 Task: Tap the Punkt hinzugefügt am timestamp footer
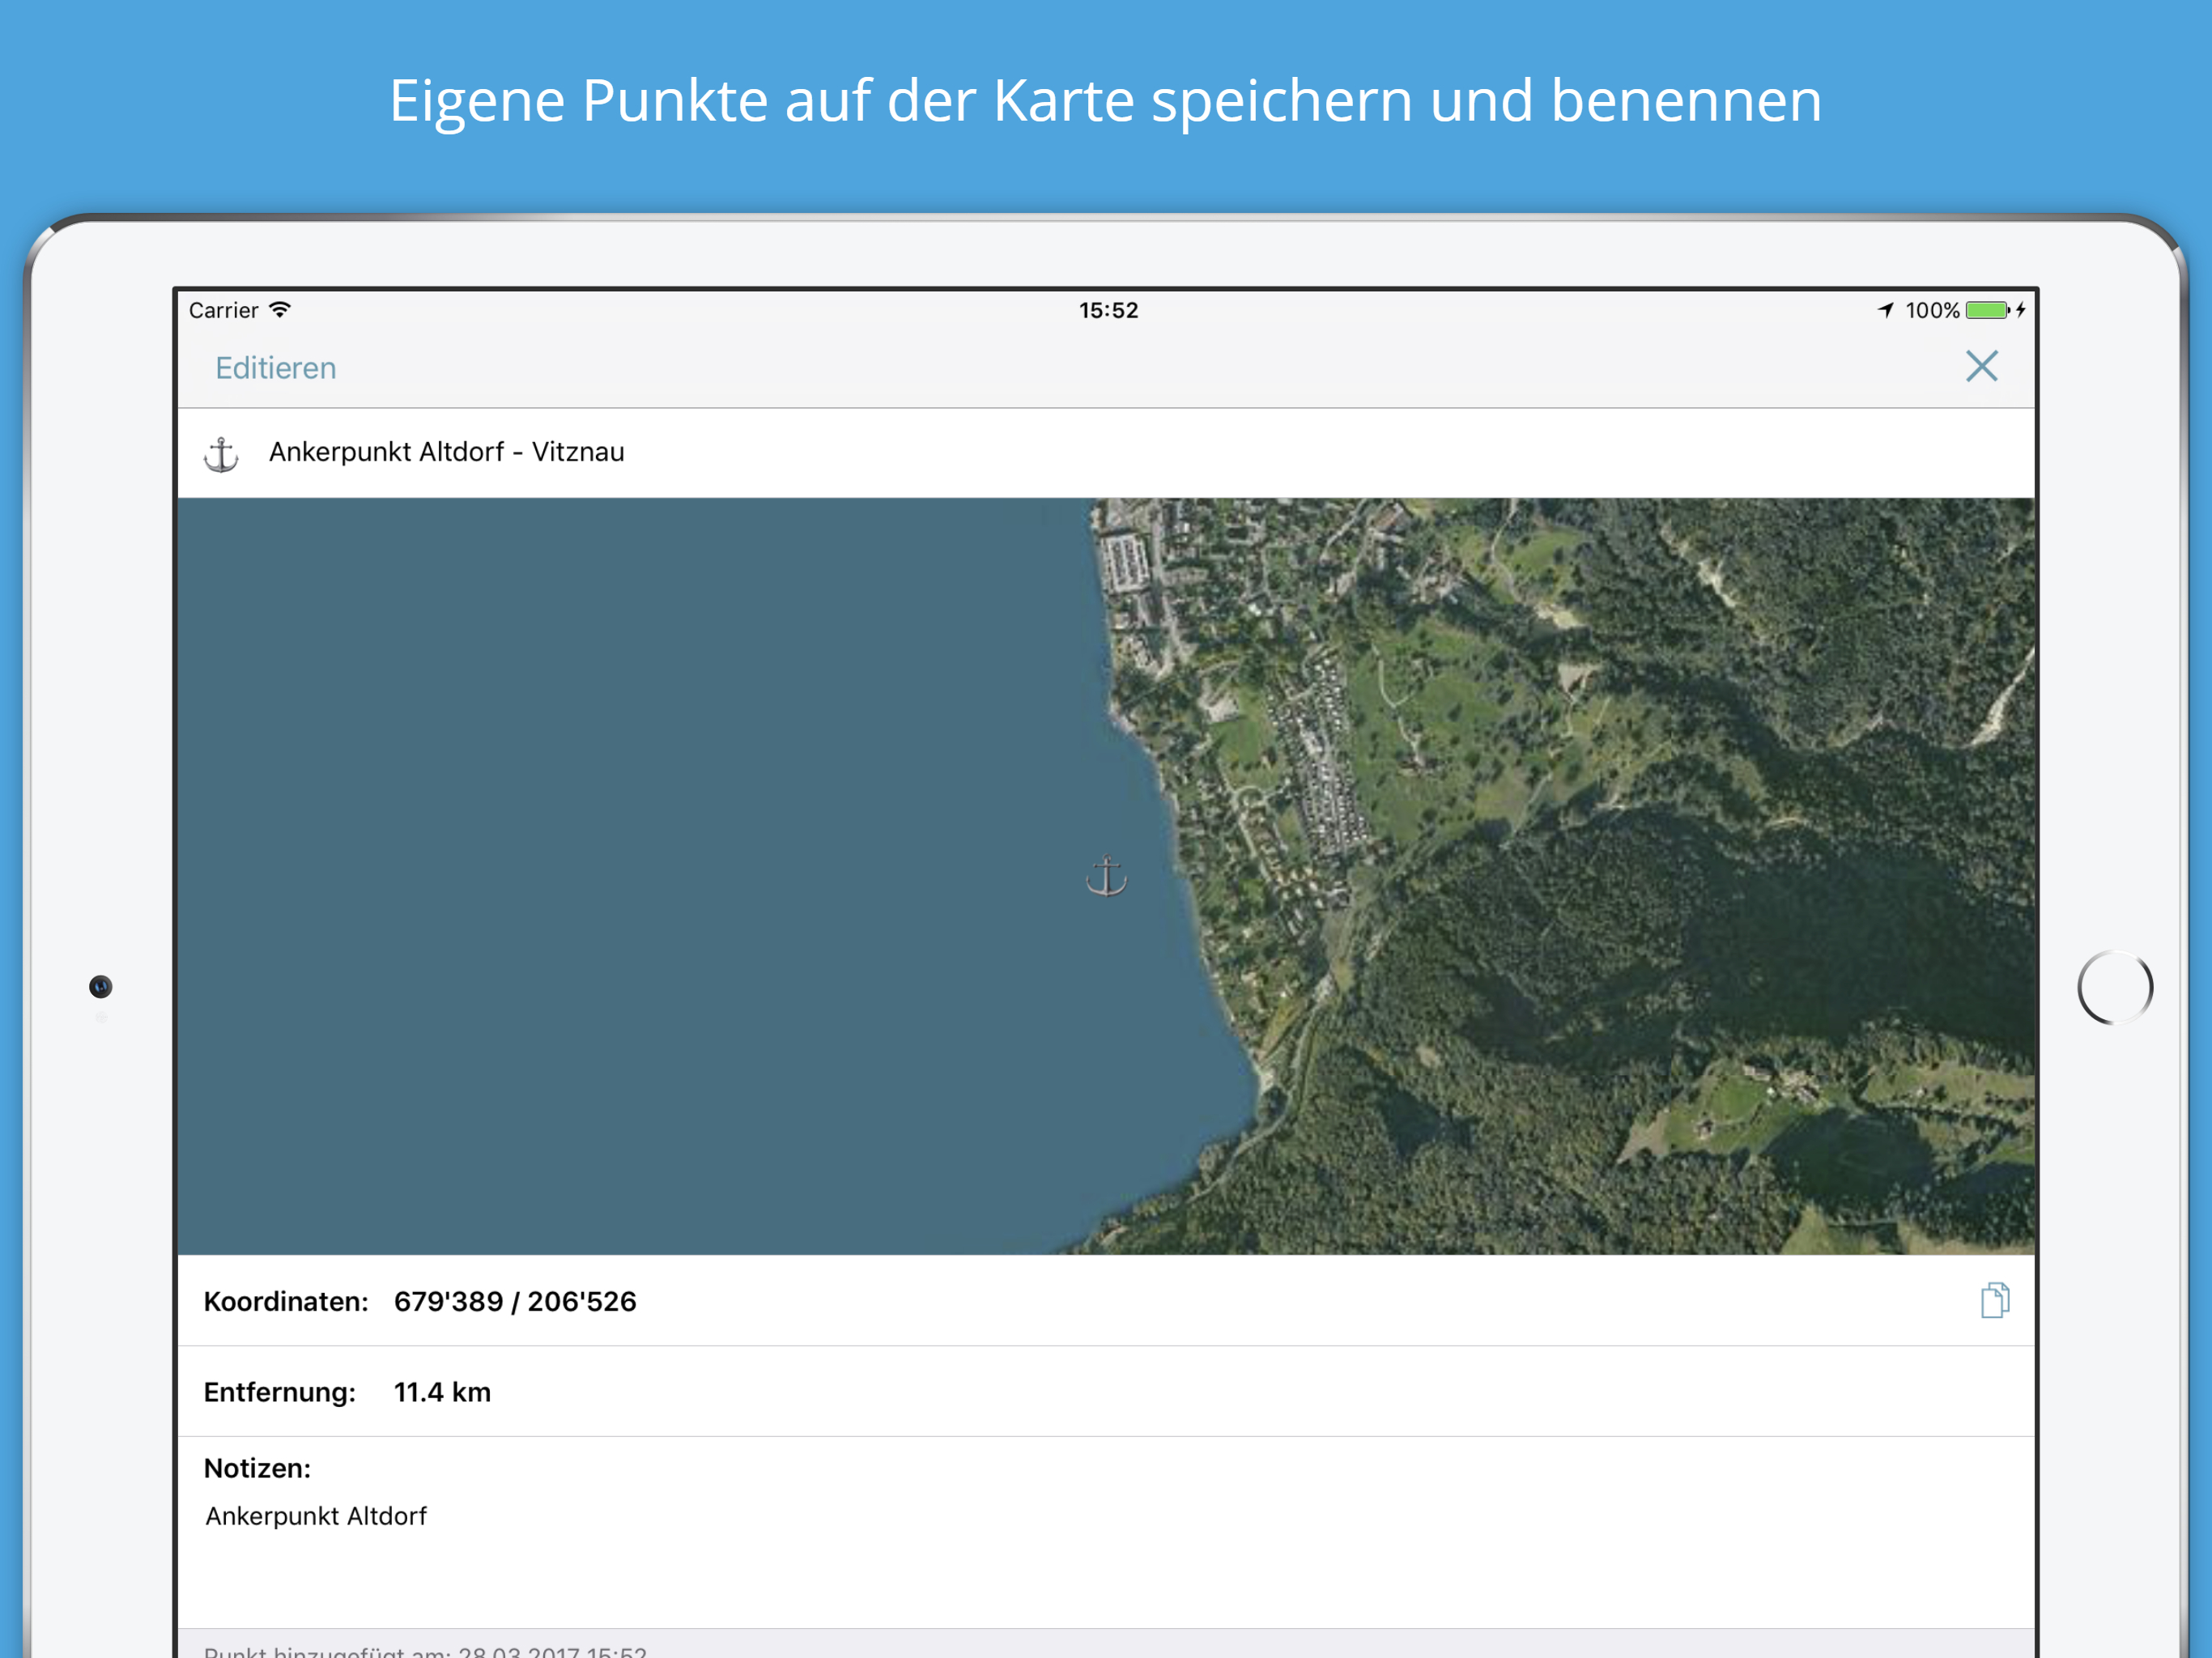(x=425, y=1650)
